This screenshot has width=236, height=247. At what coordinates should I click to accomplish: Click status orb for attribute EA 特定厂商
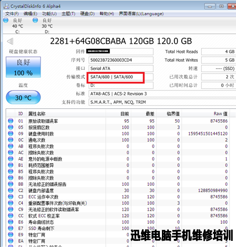[x=11, y=241]
